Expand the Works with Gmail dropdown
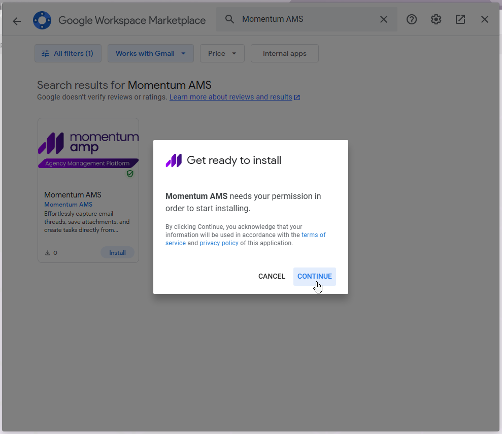502x434 pixels. pos(150,53)
